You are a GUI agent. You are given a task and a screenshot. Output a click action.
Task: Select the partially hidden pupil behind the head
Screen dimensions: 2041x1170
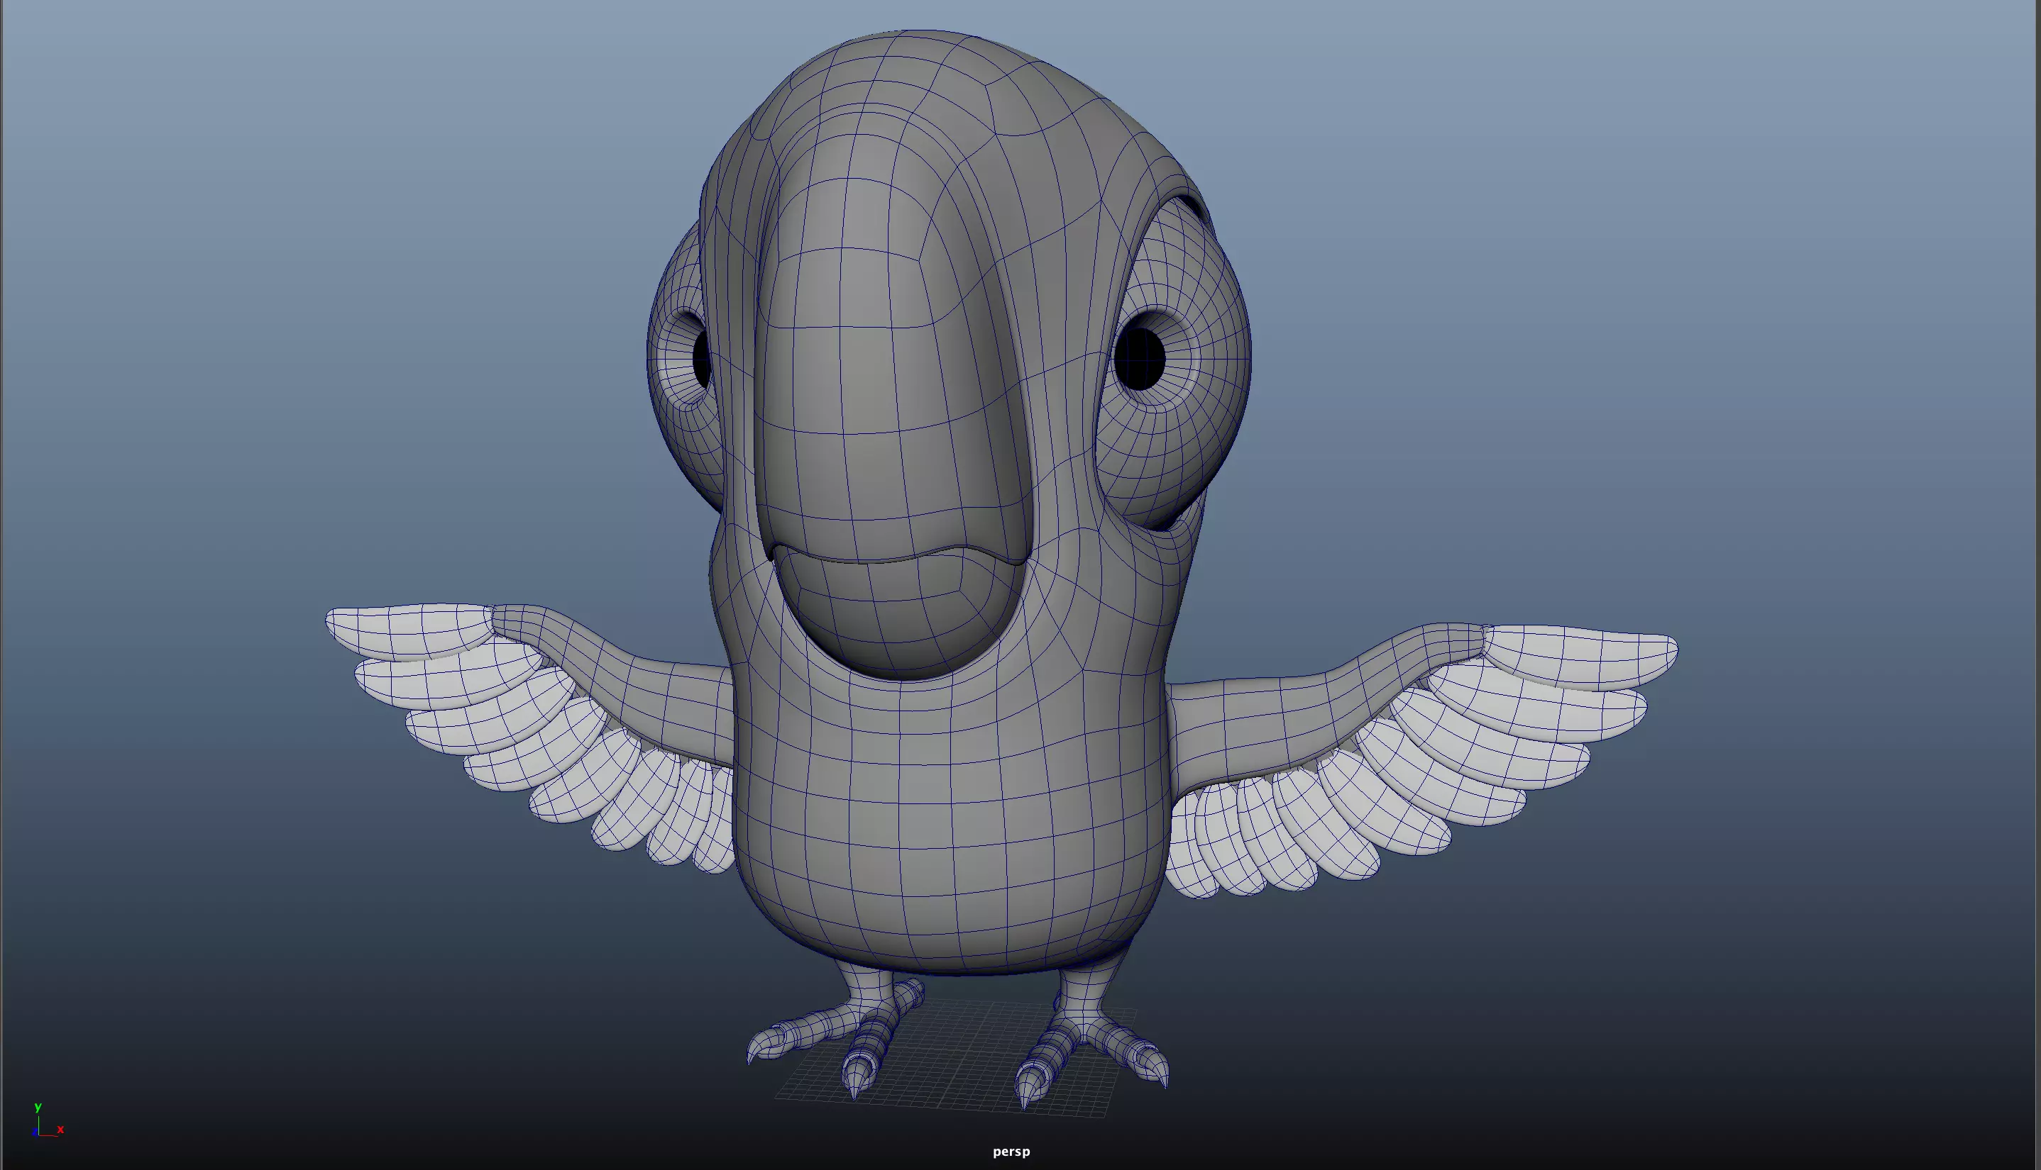point(700,360)
